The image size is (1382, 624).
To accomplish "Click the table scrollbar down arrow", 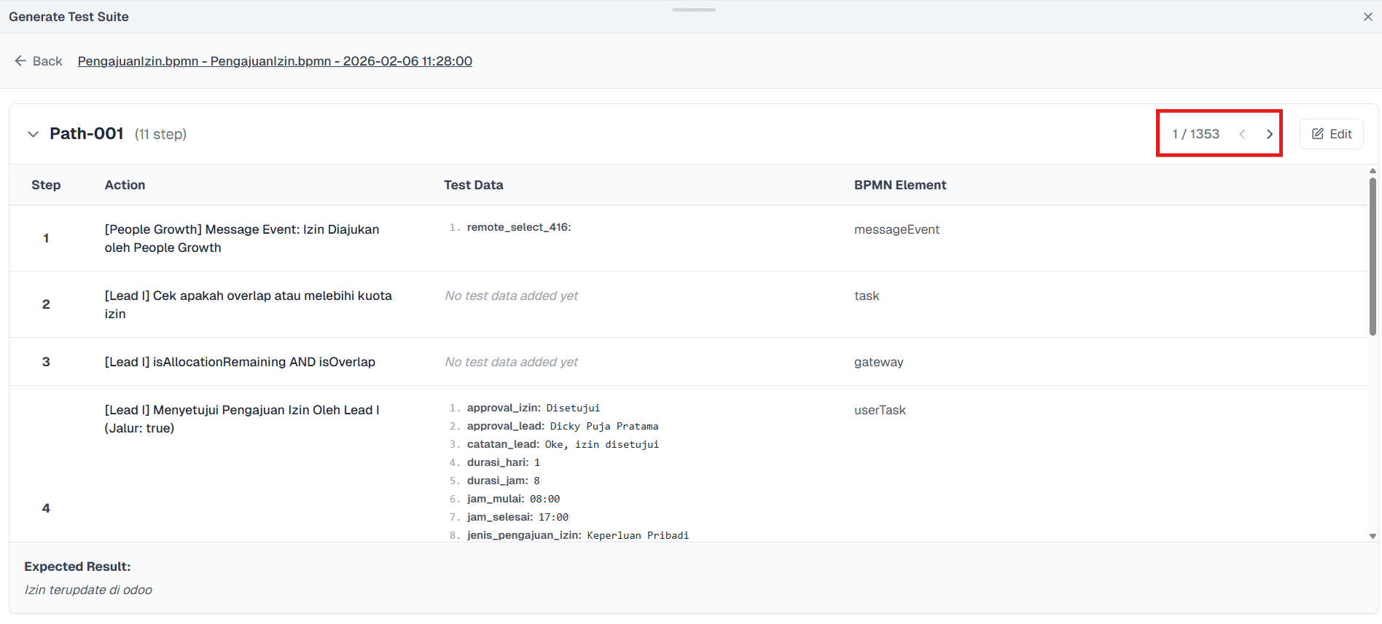I will click(1373, 536).
